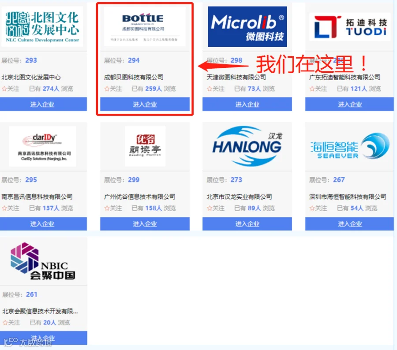This screenshot has width=397, height=350.
Task: Click company name 北京北图文化发展中心
Action: point(31,77)
